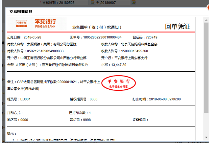Image resolution: width=209 pixels, height=143 pixels.
Task: Click 网点号 9998 text
Action: pyautogui.click(x=80, y=120)
